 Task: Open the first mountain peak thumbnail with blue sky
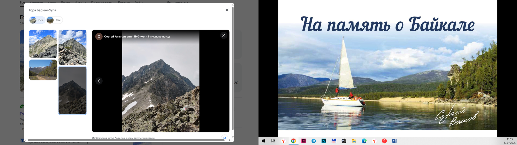pyautogui.click(x=43, y=44)
